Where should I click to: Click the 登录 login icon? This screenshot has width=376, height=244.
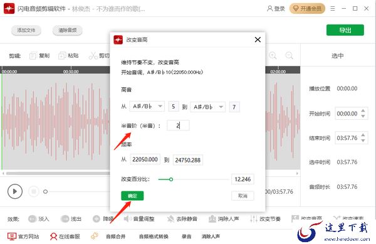click(x=269, y=9)
